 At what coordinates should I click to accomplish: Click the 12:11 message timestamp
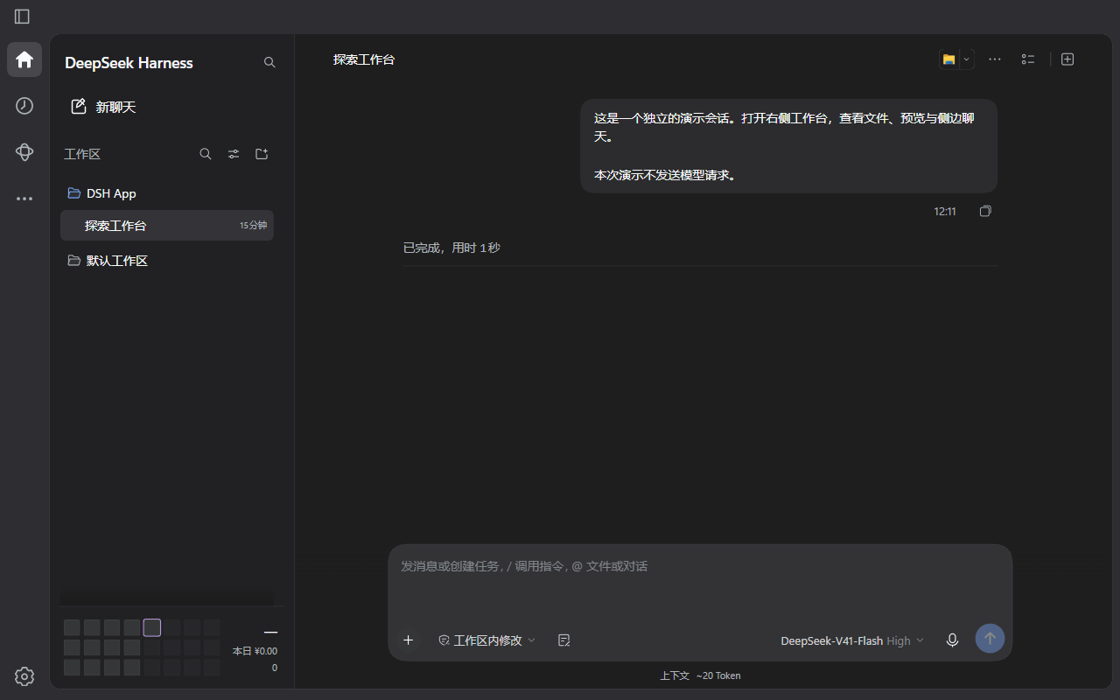point(945,212)
